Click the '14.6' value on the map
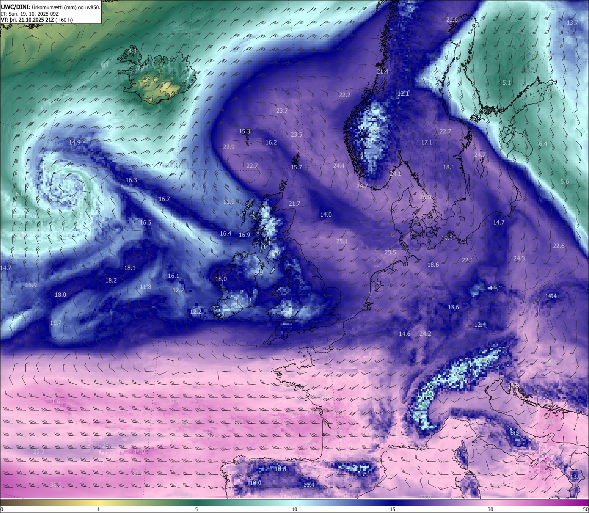589x513 pixels. (x=404, y=334)
